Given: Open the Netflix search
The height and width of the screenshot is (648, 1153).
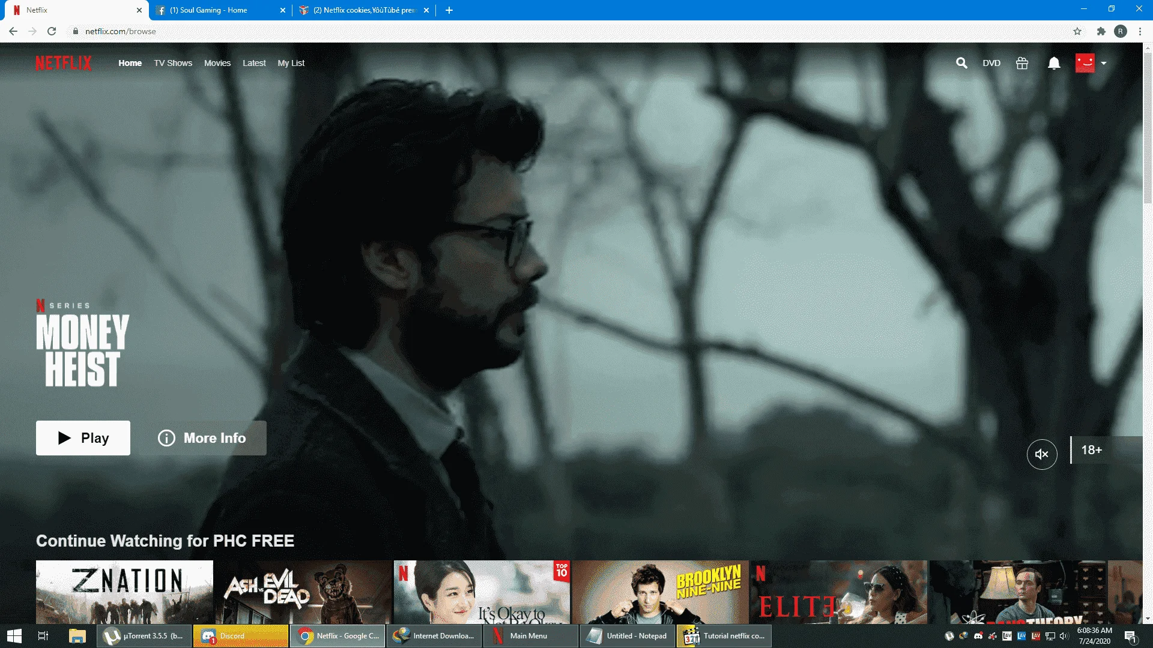Looking at the screenshot, I should pyautogui.click(x=961, y=63).
